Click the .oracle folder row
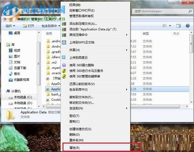Viewport: 194px width, 152px height. (53, 73)
